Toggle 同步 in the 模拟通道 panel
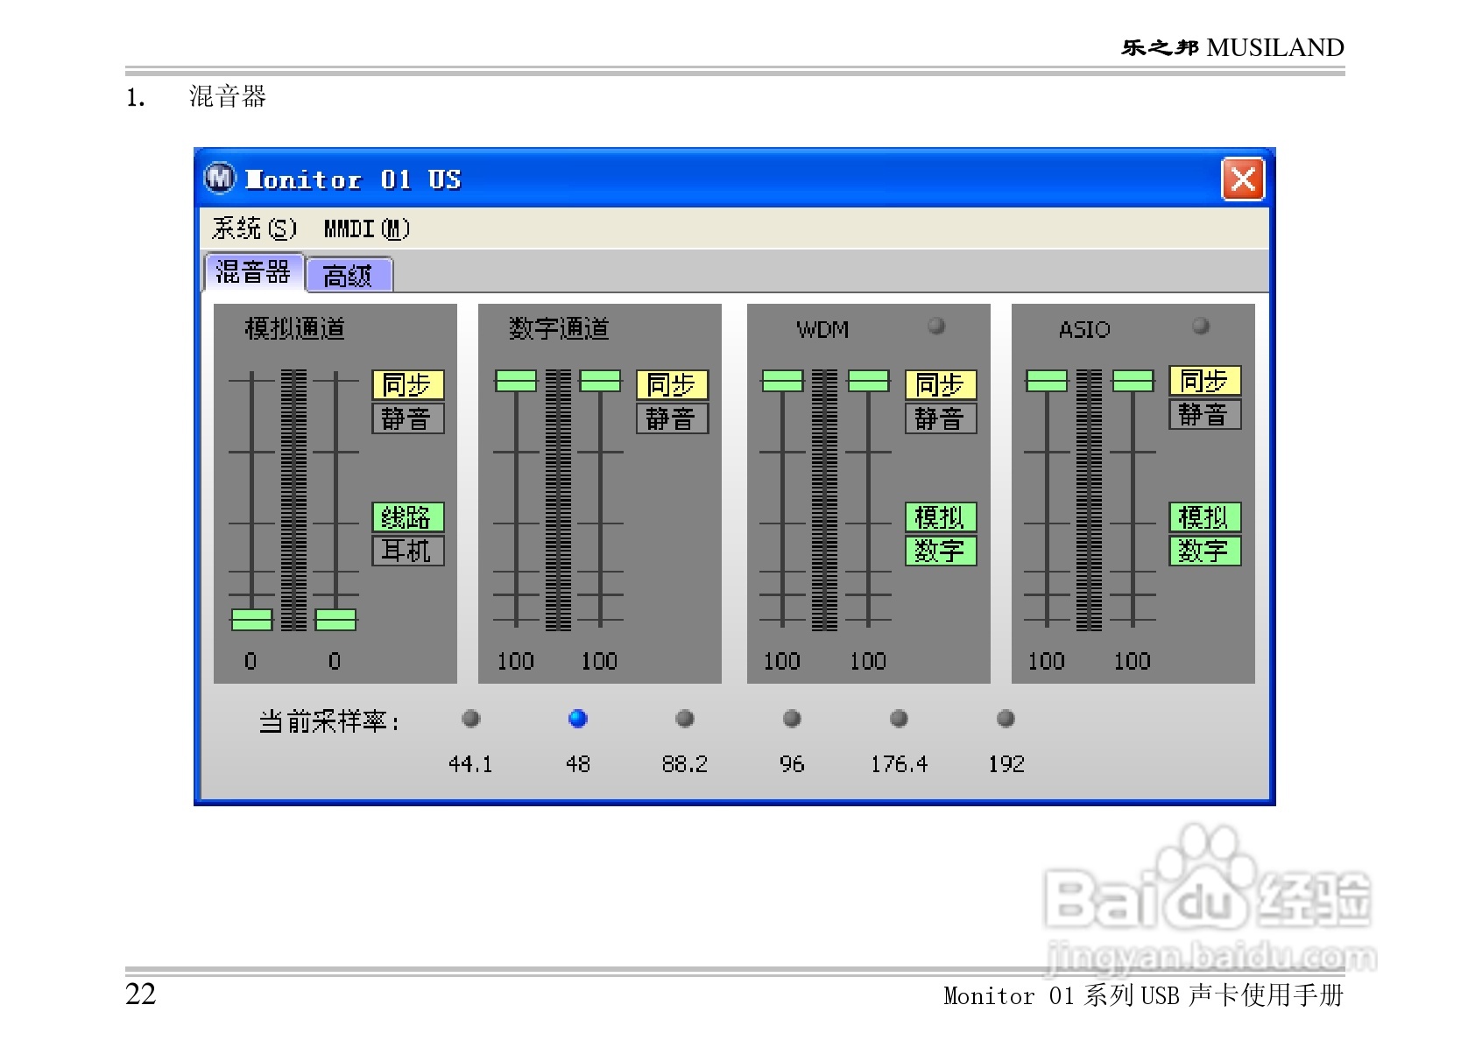 pos(408,385)
